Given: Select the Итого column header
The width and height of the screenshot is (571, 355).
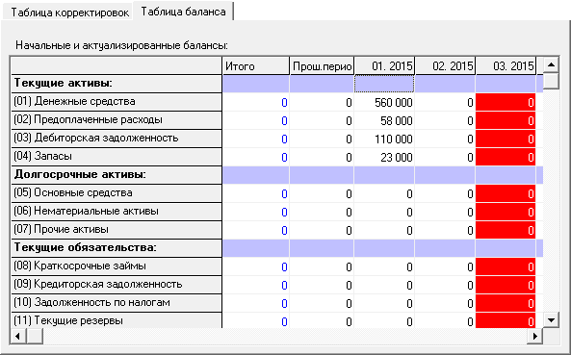Looking at the screenshot, I should 255,66.
